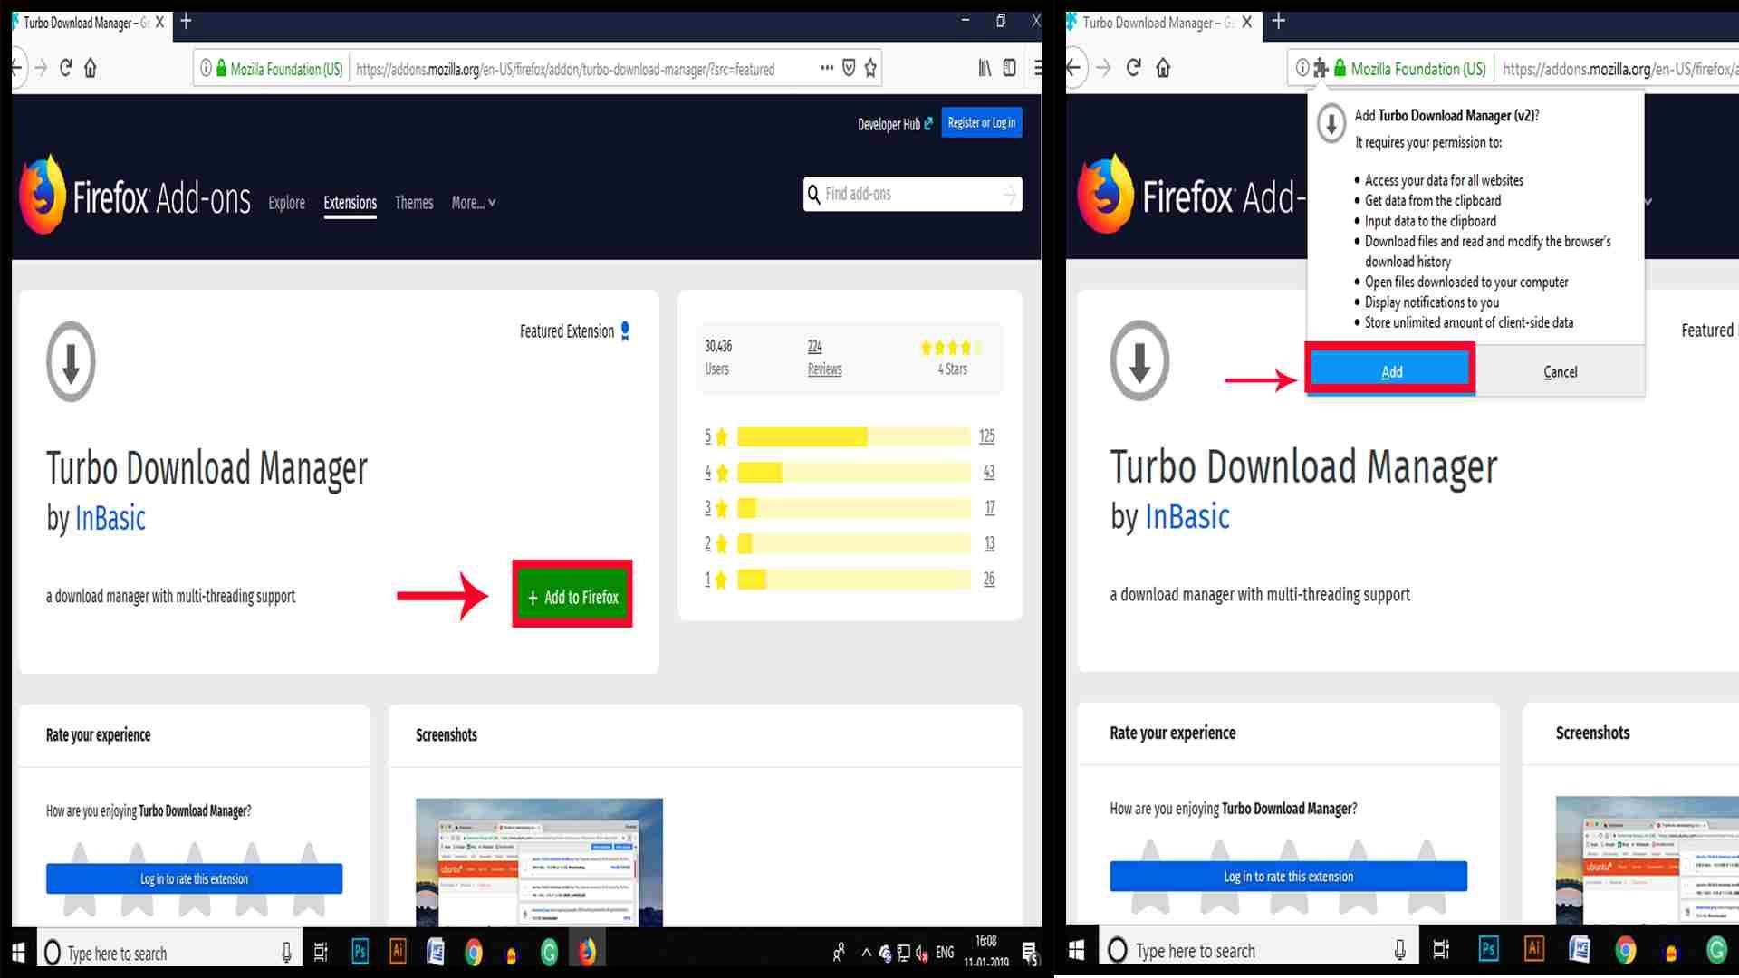Go home in the left browser window
This screenshot has width=1739, height=978.
tap(91, 68)
